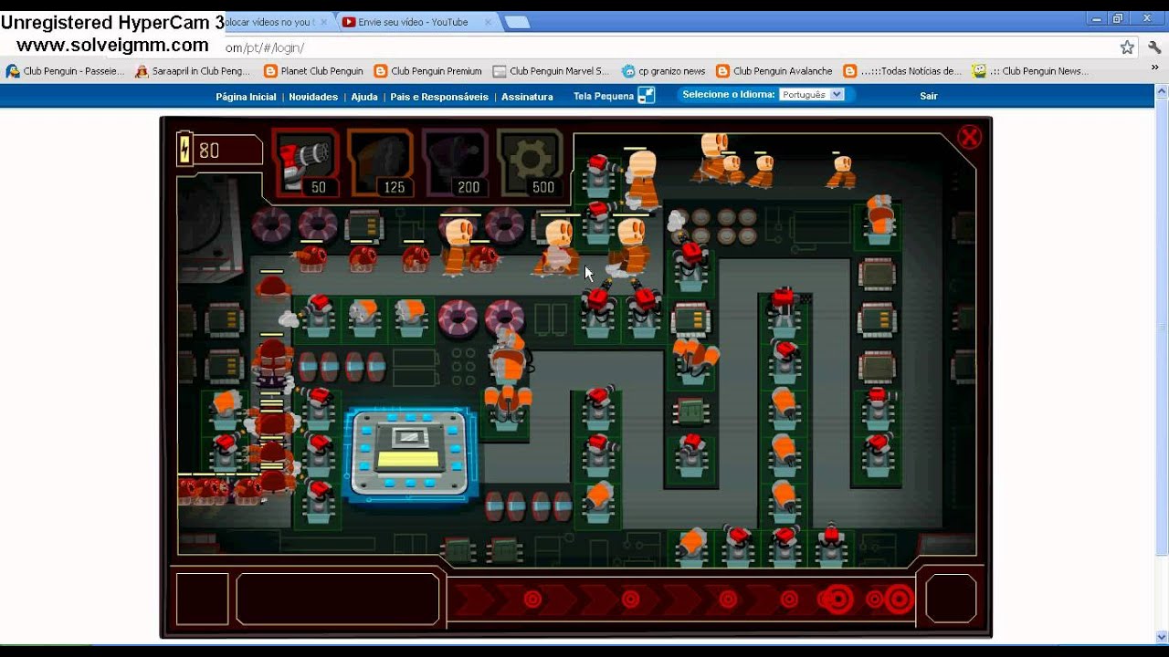
Task: Click the browser's vertical scrollbar
Action: (1162, 365)
